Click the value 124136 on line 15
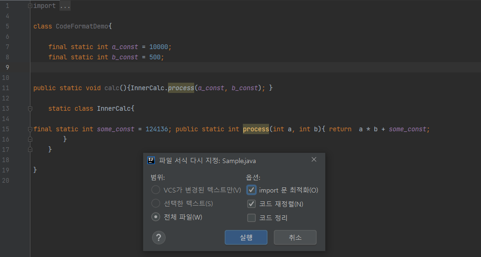This screenshot has width=481, height=257. point(157,129)
